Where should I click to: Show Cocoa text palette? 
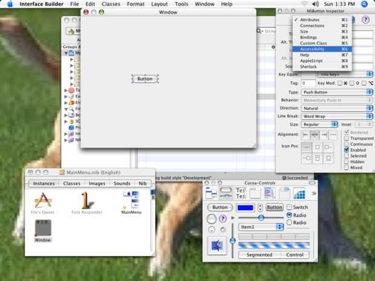(240, 193)
